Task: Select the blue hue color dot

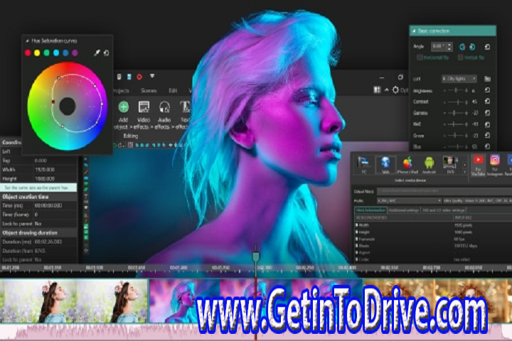Action: [65, 53]
